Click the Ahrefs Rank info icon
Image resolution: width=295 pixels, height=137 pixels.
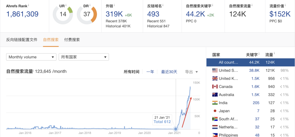[x=29, y=5]
